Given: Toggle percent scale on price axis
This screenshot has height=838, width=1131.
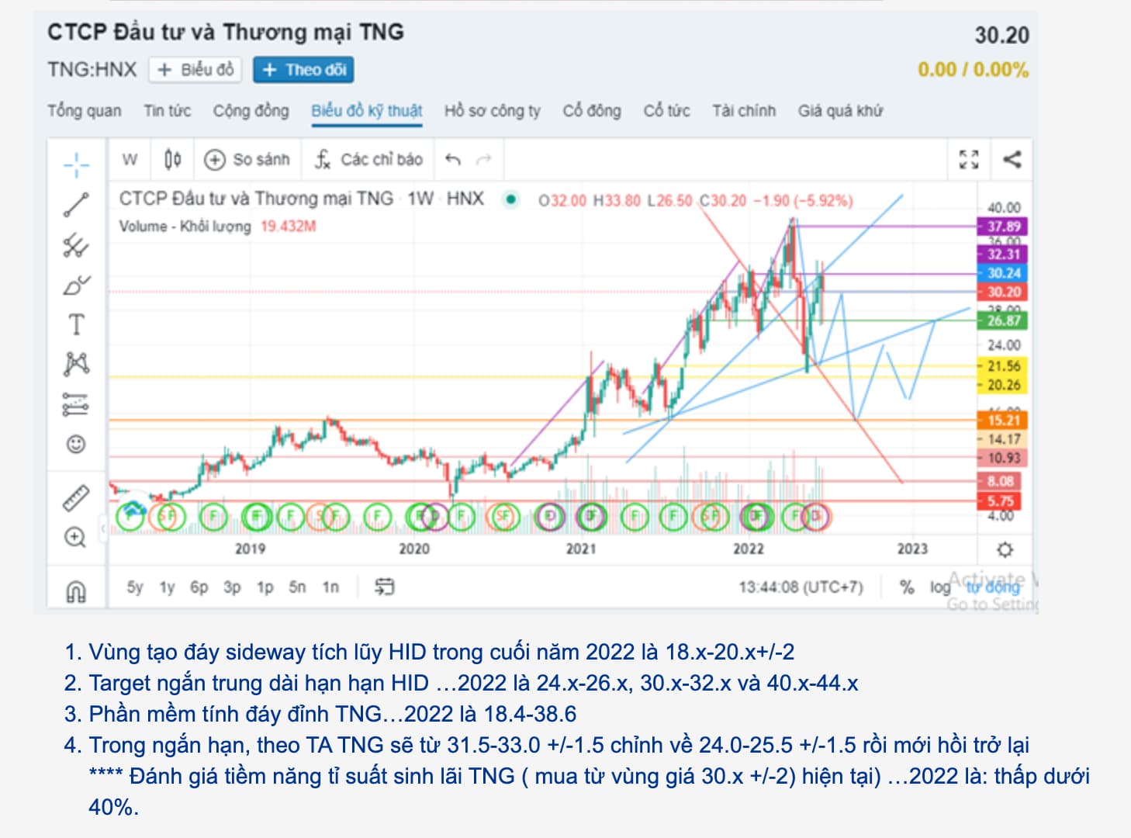Looking at the screenshot, I should click(907, 587).
